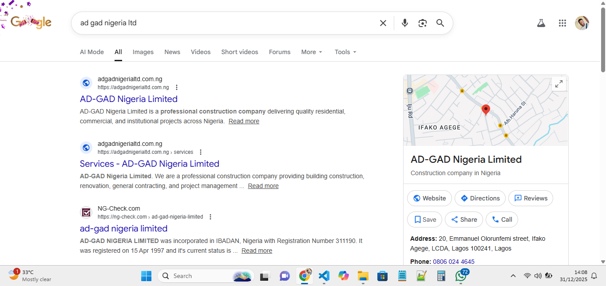Image resolution: width=606 pixels, height=286 pixels.
Task: Open options for NG-Check.com result
Action: 210,217
